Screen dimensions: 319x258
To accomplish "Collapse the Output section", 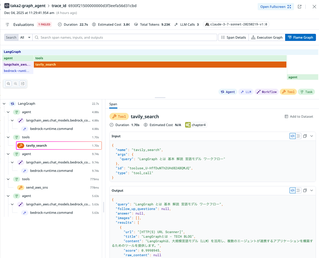I will pos(312,190).
